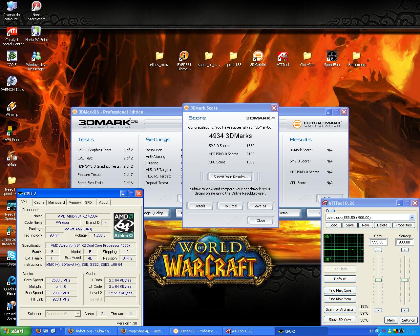Launch ATITool desktop shortcut
This screenshot has width=420, height=336.
click(283, 59)
